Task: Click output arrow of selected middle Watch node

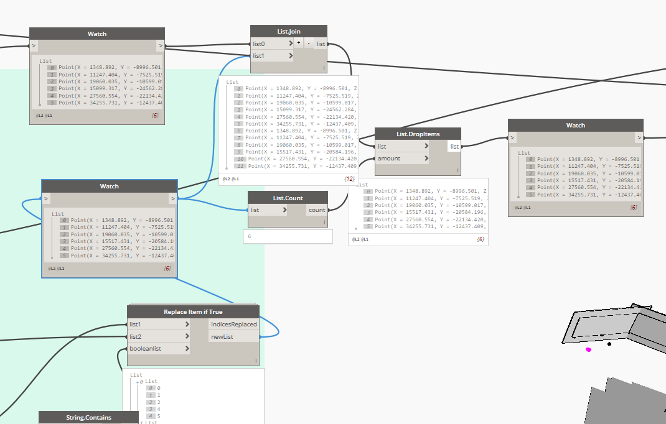Action: coord(172,198)
